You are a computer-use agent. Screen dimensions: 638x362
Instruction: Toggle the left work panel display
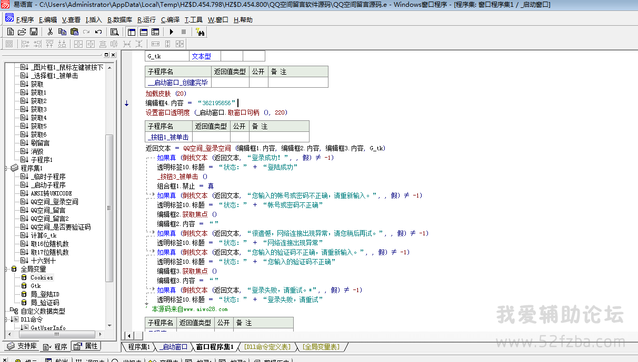(x=131, y=32)
